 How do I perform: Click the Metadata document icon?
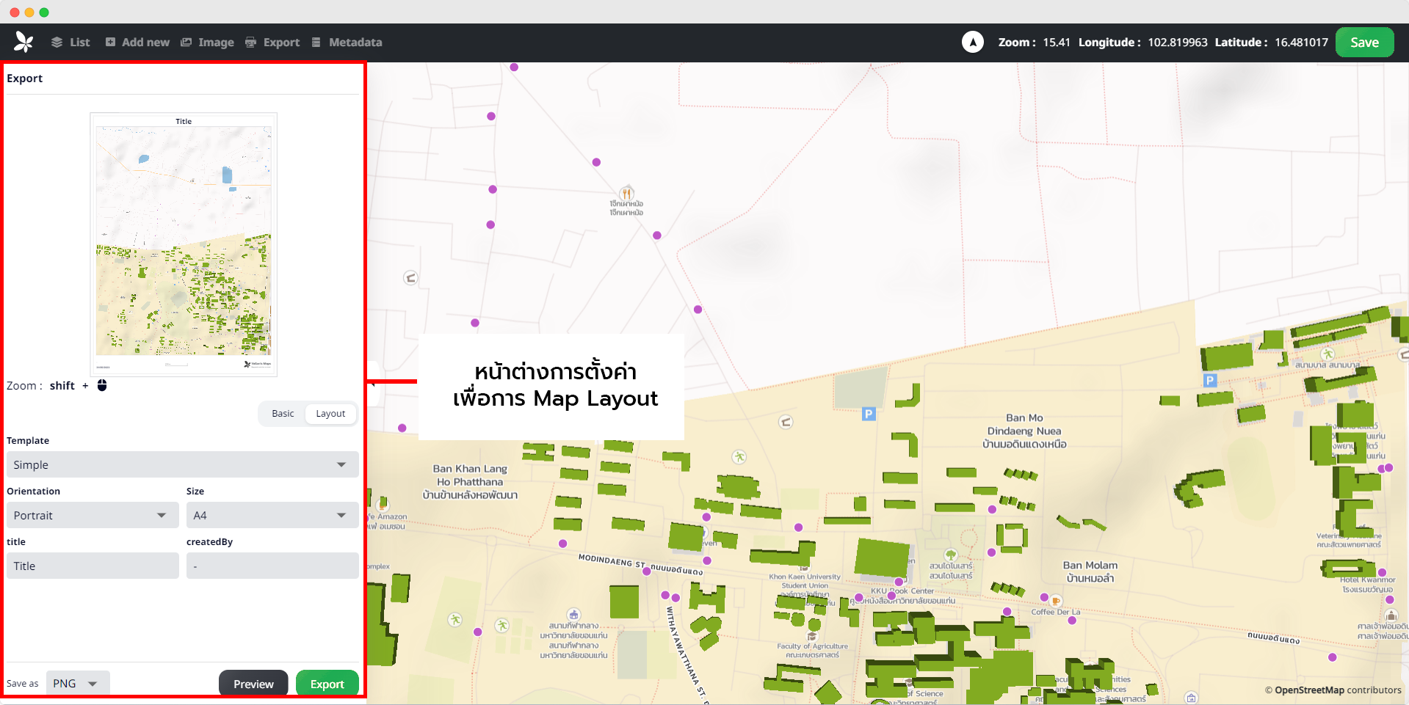point(316,43)
